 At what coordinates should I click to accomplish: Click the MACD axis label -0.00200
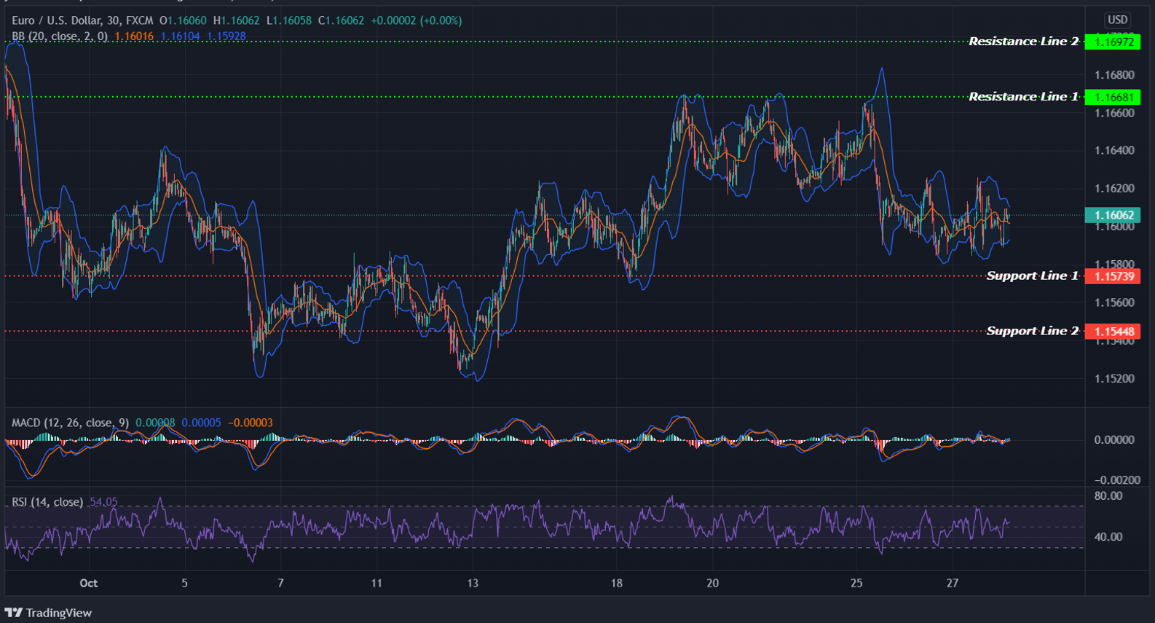coord(1117,480)
